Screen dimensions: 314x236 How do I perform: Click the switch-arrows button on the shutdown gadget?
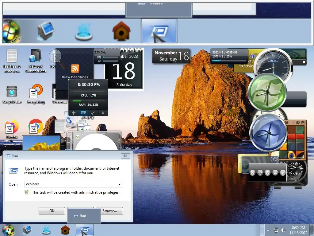click(275, 173)
